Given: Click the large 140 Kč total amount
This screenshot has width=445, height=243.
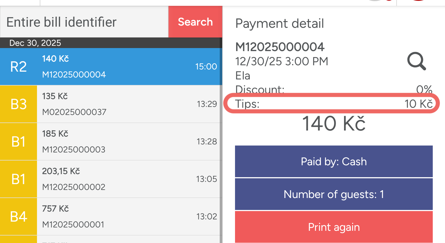Looking at the screenshot, I should point(334,124).
